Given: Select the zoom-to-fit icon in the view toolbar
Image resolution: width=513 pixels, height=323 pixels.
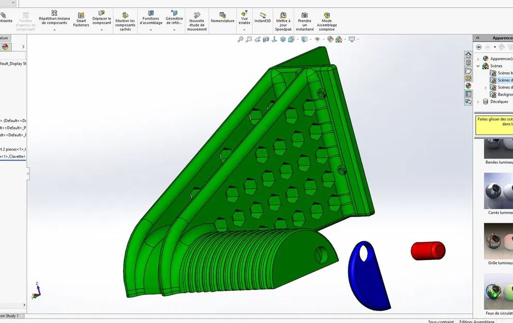Looking at the screenshot, I should (240, 38).
